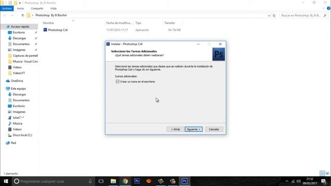Open the quick access toolbar dropdown
The image size is (331, 186).
[x=20, y=3]
